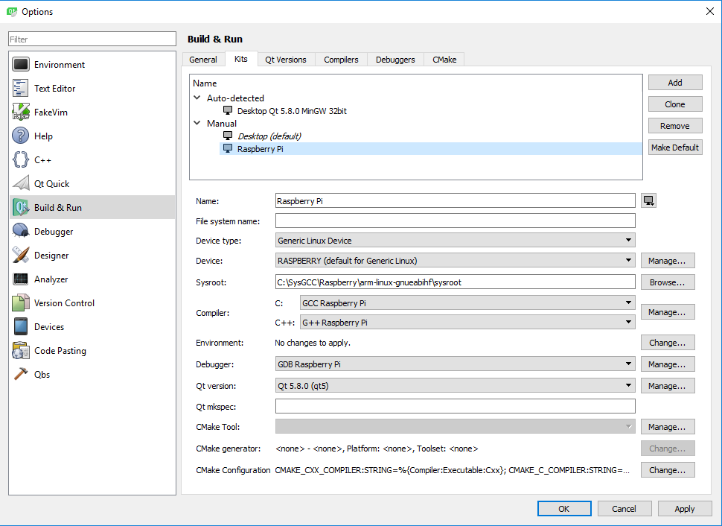Select the Raspberry Pi kit row
The height and width of the screenshot is (526, 722).
point(431,148)
